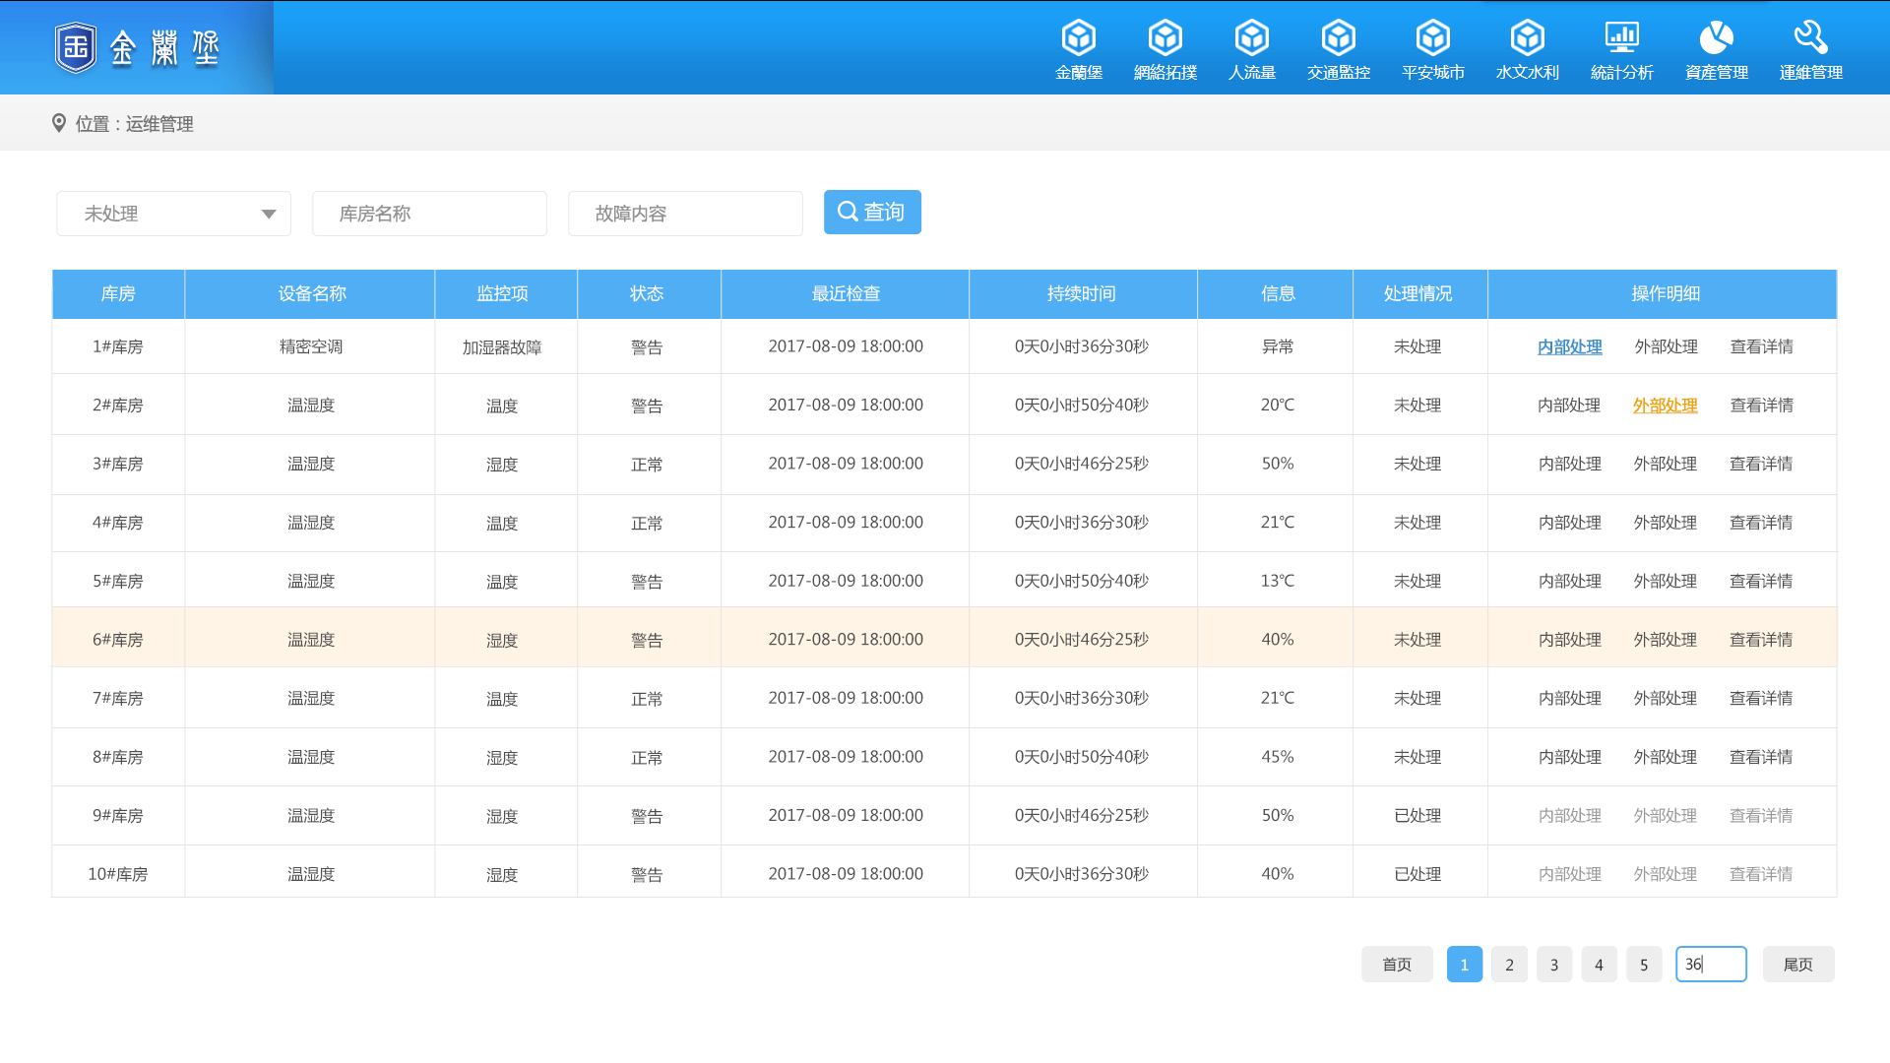Click the 最近检查 column header
Image resolution: width=1890 pixels, height=1063 pixels.
[846, 293]
